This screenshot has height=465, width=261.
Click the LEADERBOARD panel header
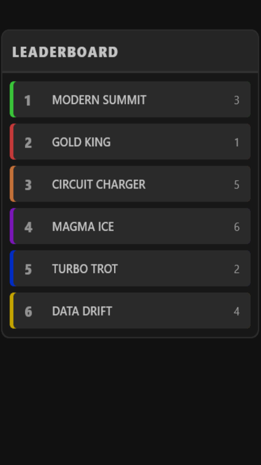pyautogui.click(x=130, y=51)
